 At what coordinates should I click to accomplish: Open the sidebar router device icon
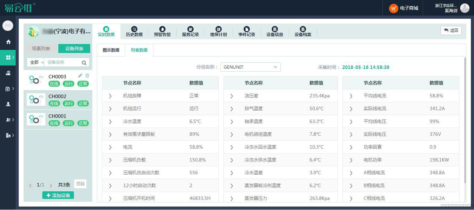(x=8, y=73)
